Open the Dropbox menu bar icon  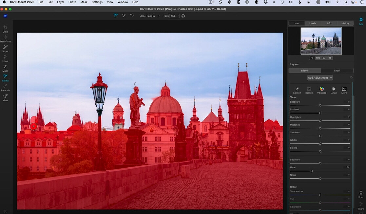coord(265,2)
